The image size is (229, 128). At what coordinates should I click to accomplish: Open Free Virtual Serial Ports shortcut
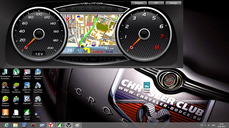[38, 88]
